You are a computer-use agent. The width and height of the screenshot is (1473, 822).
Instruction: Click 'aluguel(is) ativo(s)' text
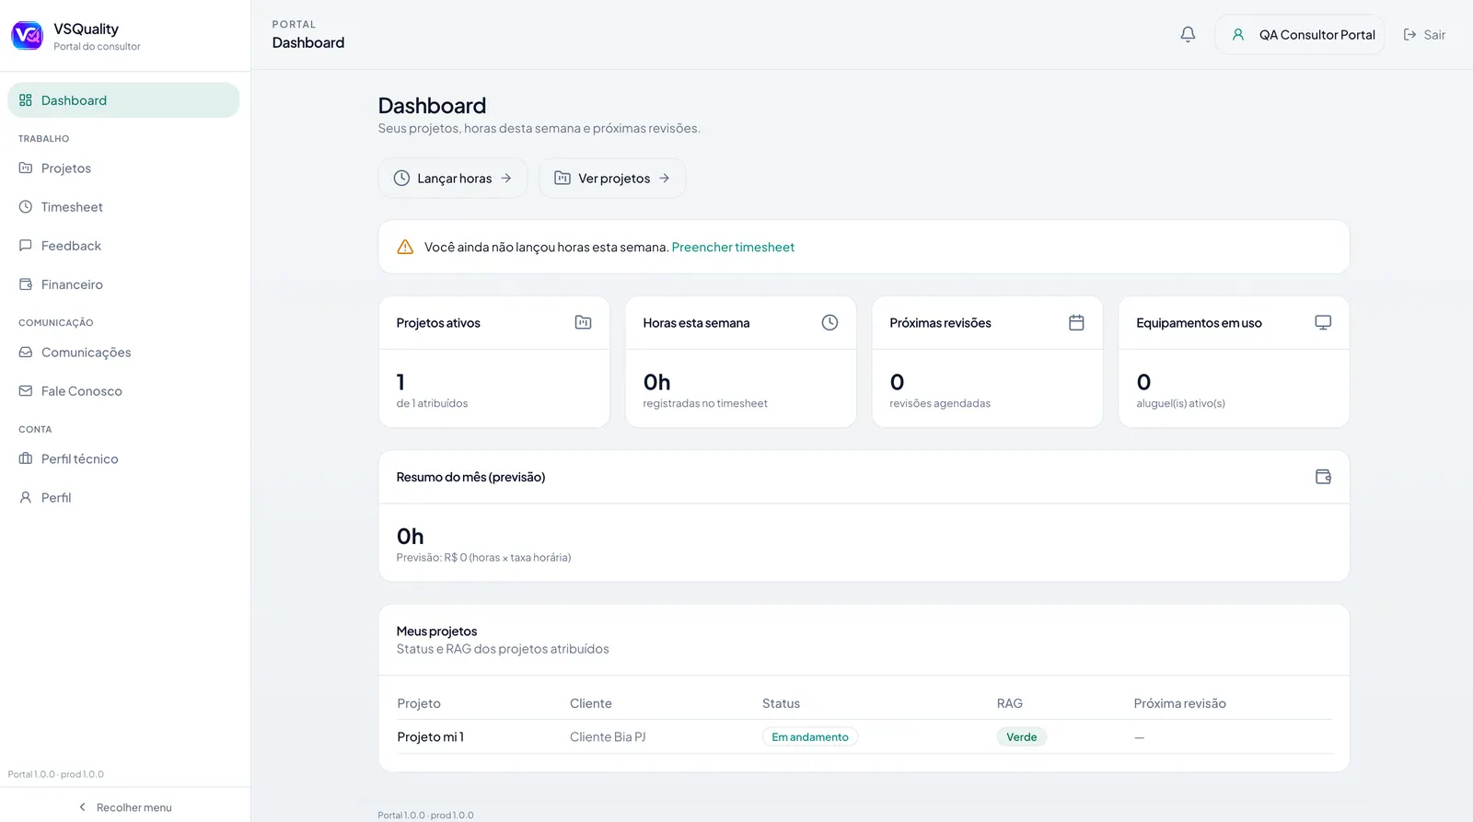click(1180, 403)
